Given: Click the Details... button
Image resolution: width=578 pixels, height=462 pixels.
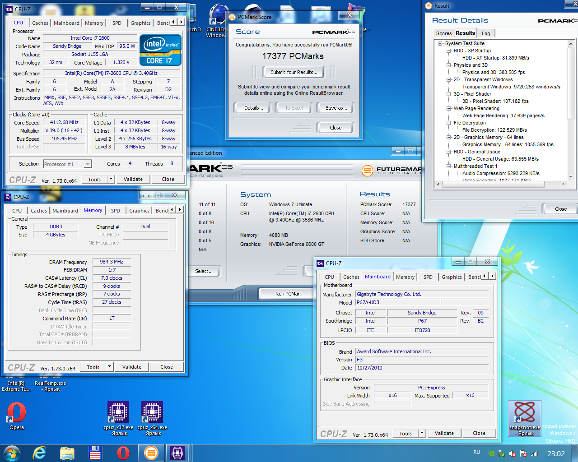Looking at the screenshot, I should pos(254,108).
